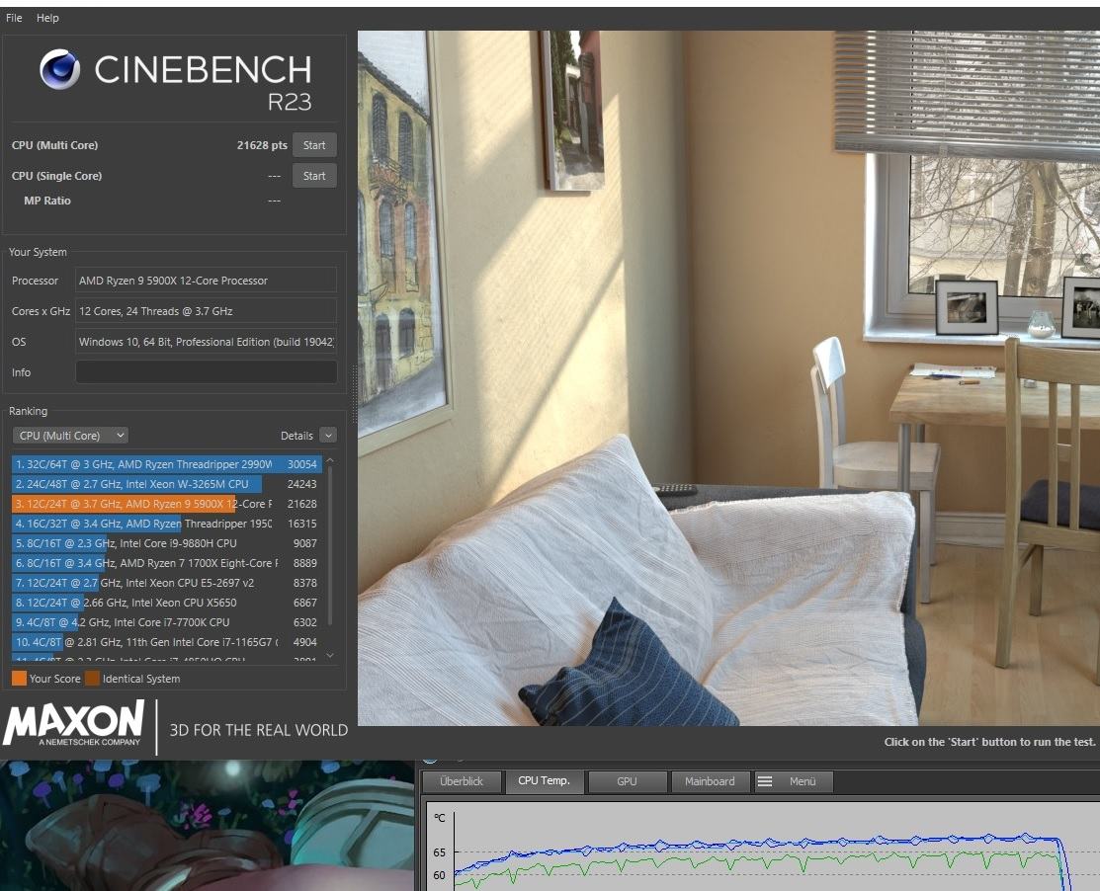Open the File menu

(x=14, y=18)
